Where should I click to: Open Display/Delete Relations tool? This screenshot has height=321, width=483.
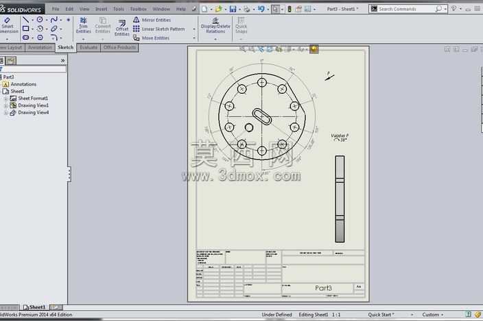coord(215,25)
